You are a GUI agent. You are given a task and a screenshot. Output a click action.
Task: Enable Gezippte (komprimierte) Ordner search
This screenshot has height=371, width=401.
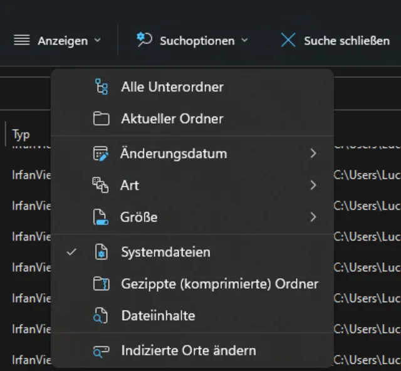tap(219, 284)
